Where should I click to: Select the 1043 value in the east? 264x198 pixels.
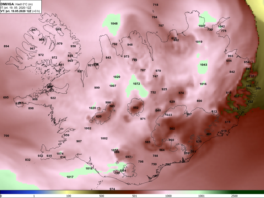coord(203,65)
